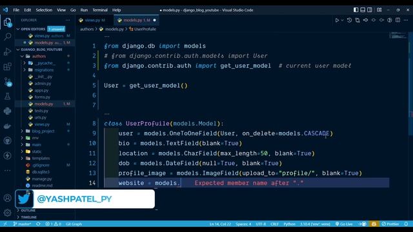
Task: Open the View menu
Action: point(61,10)
